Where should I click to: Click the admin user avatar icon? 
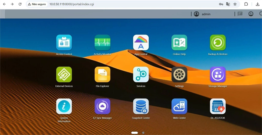[196, 14]
